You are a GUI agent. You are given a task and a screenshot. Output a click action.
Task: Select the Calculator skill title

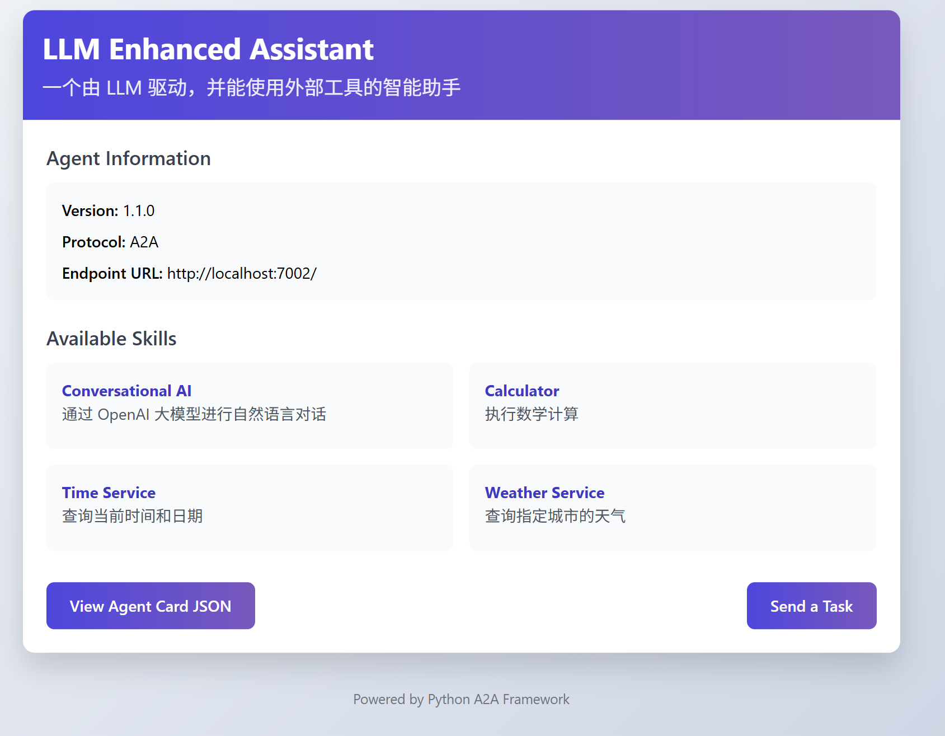[521, 391]
